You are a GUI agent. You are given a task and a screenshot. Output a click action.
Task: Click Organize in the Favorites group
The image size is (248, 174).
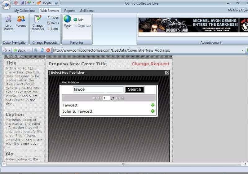point(82,26)
